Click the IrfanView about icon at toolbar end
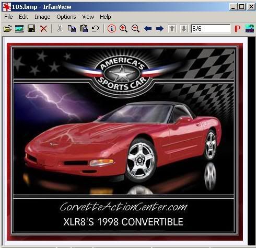 pyautogui.click(x=250, y=28)
